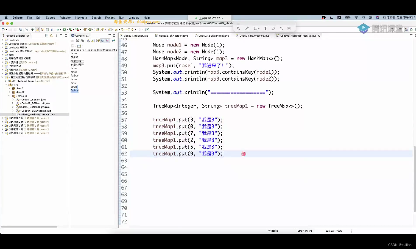Screen dimensions: 416x249
Task: Open rectangle shape tool dropdown arrow
Action: (259, 29)
